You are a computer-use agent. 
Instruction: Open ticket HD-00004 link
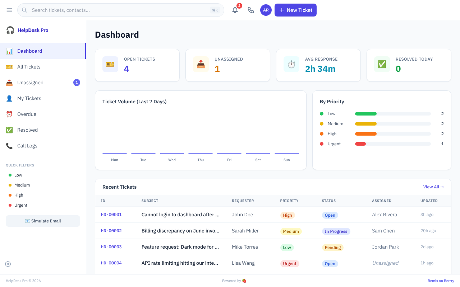[x=111, y=263]
